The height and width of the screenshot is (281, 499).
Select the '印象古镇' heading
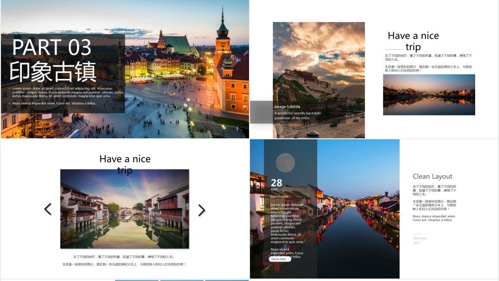(53, 71)
